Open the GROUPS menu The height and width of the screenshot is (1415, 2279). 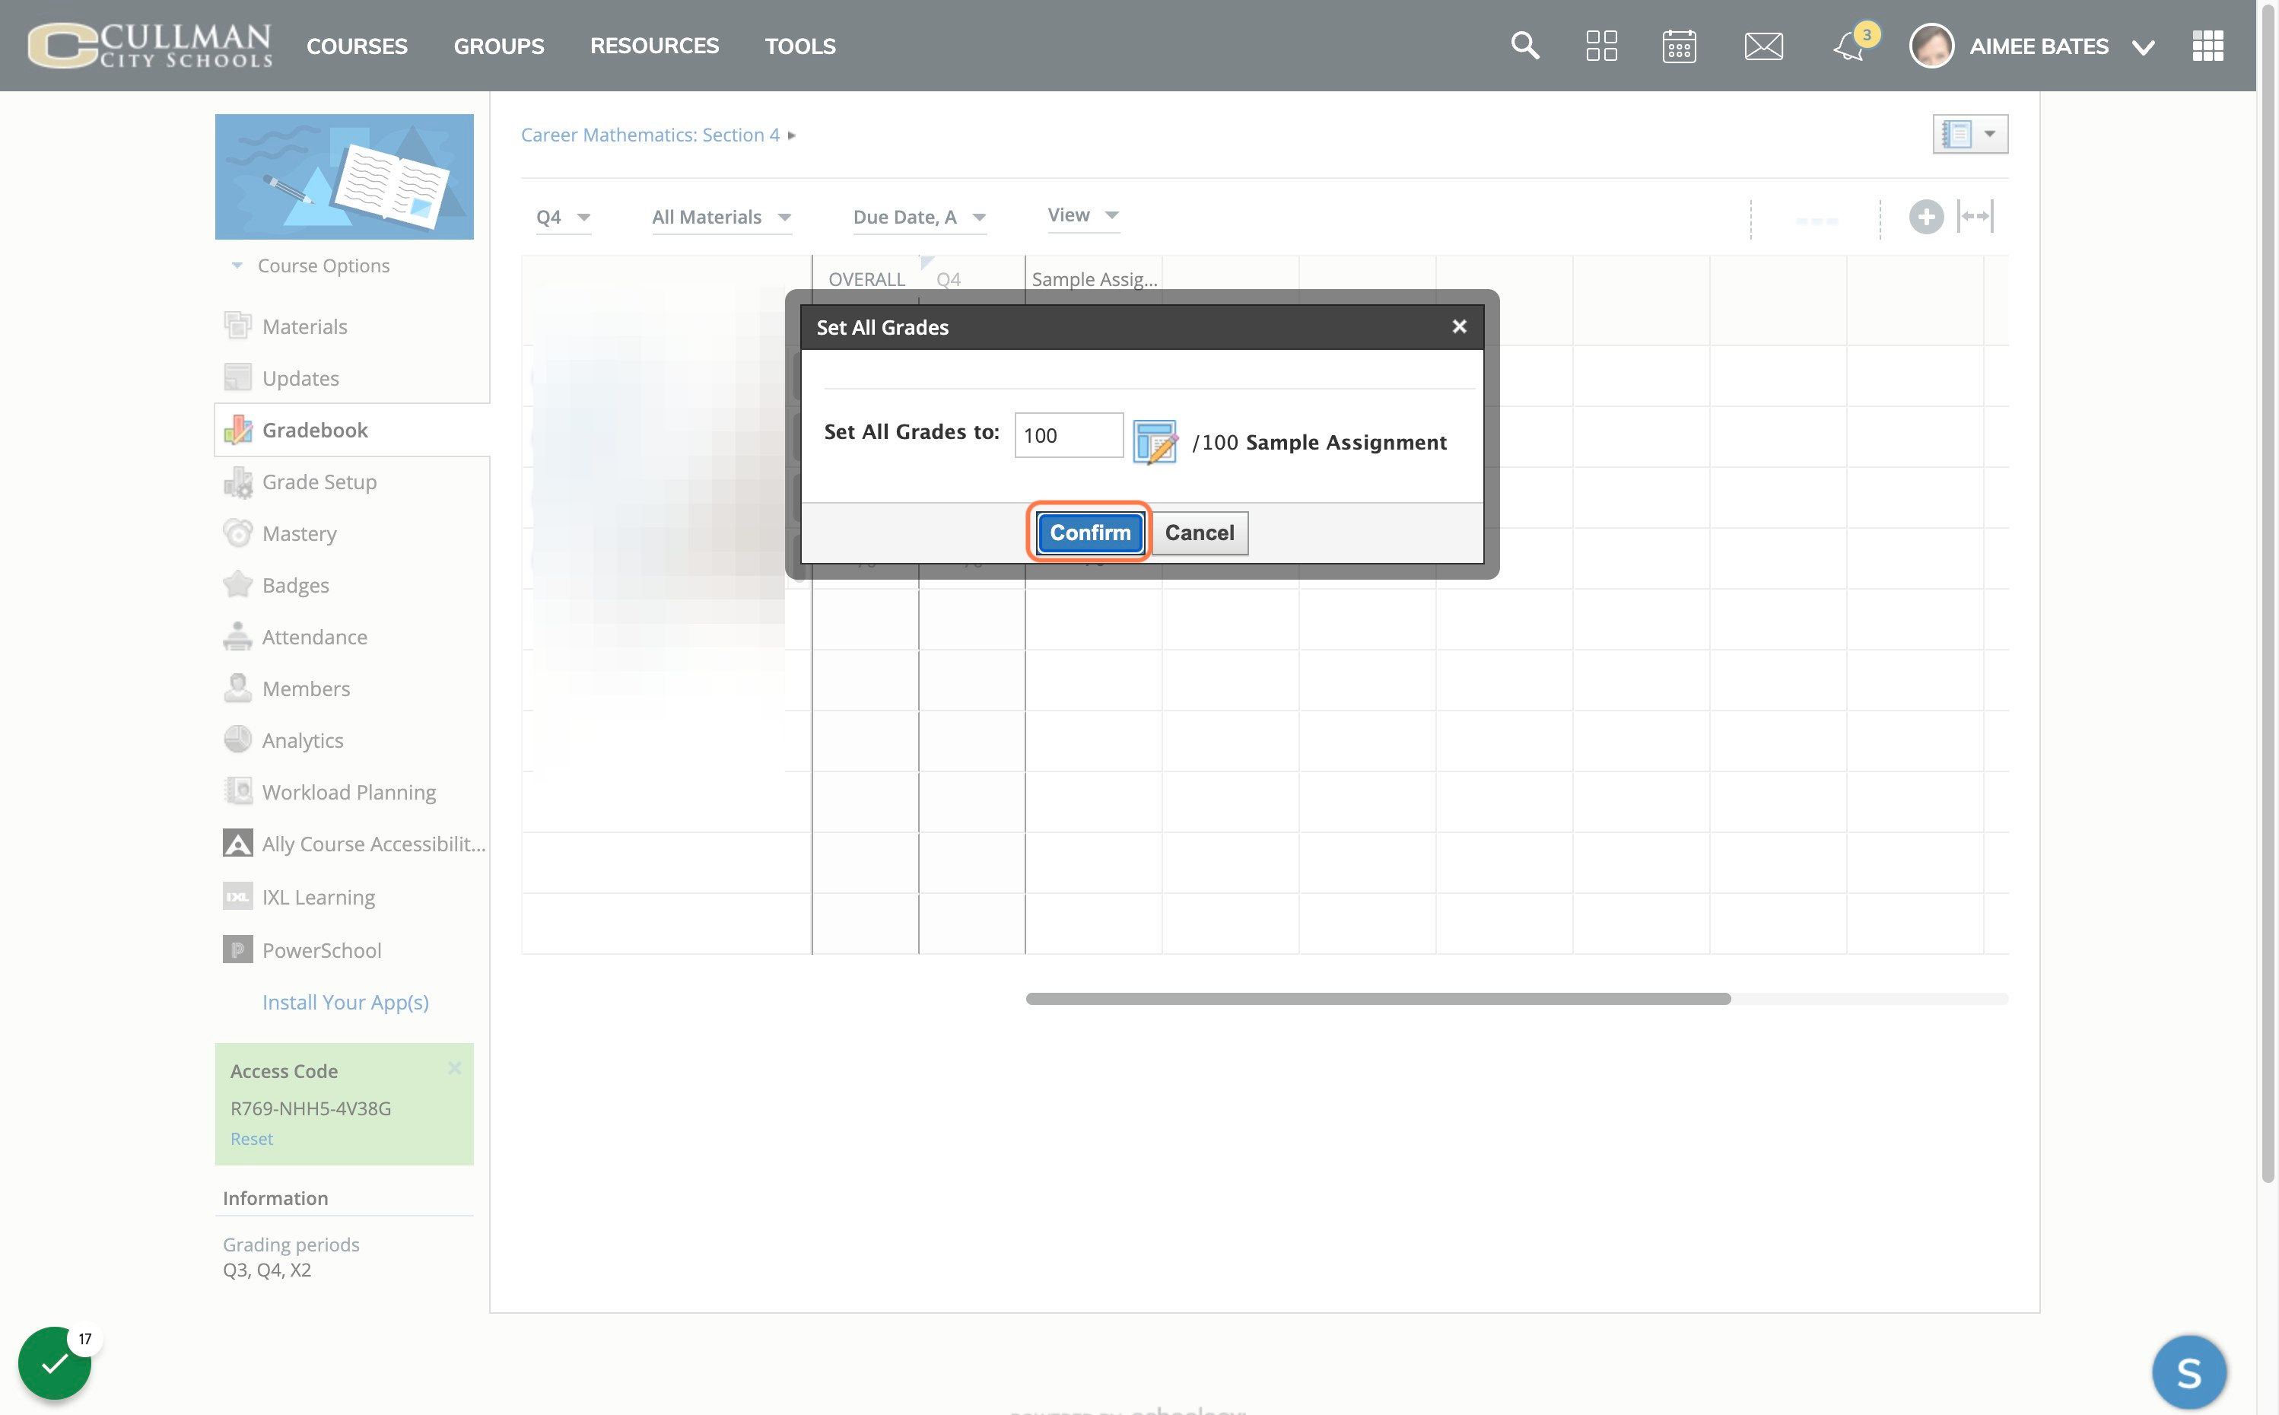(499, 46)
